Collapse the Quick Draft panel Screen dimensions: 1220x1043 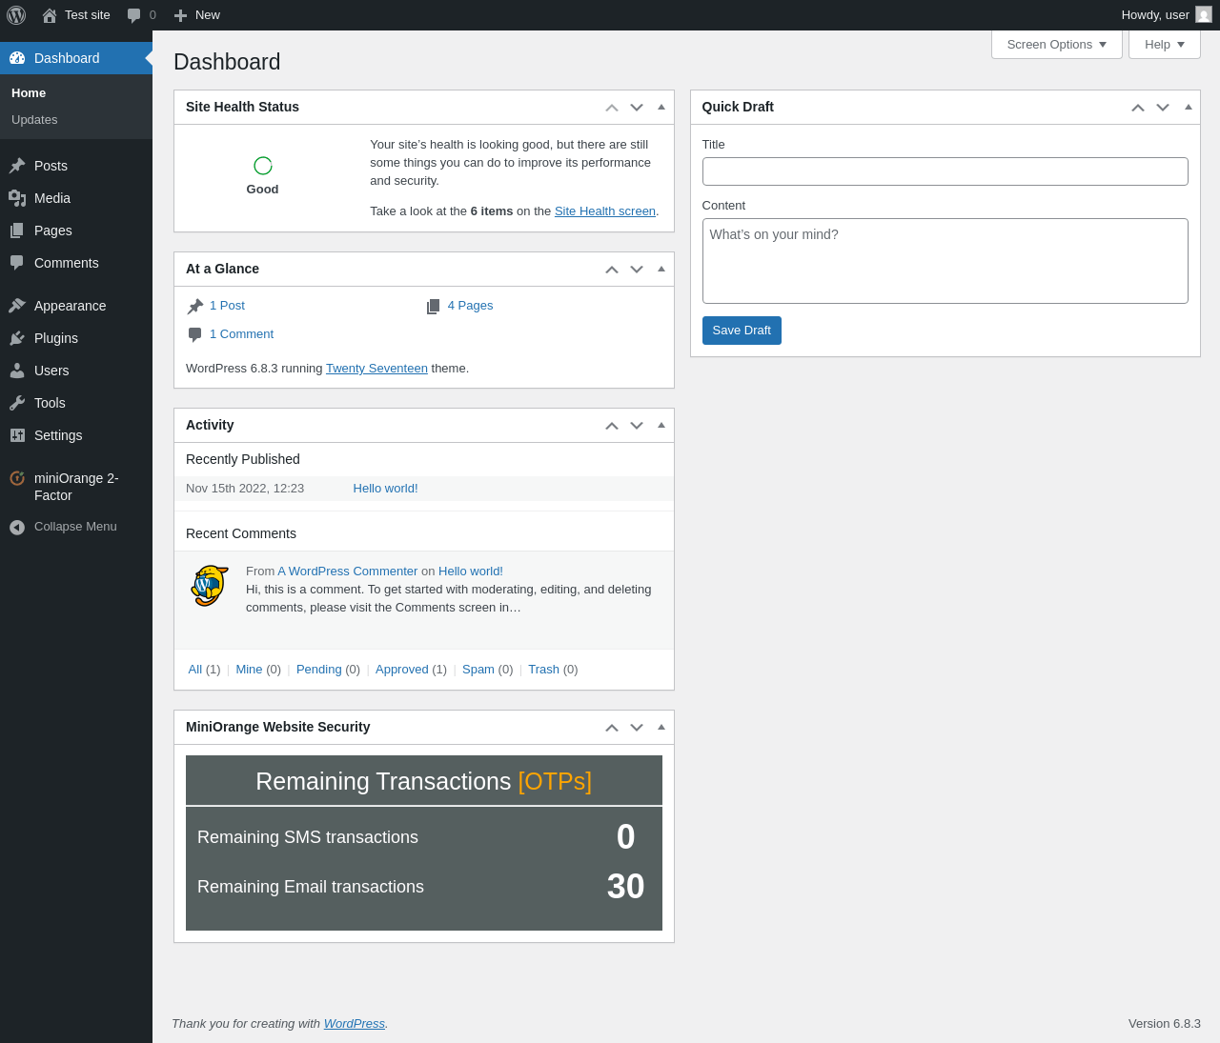[x=1189, y=107]
